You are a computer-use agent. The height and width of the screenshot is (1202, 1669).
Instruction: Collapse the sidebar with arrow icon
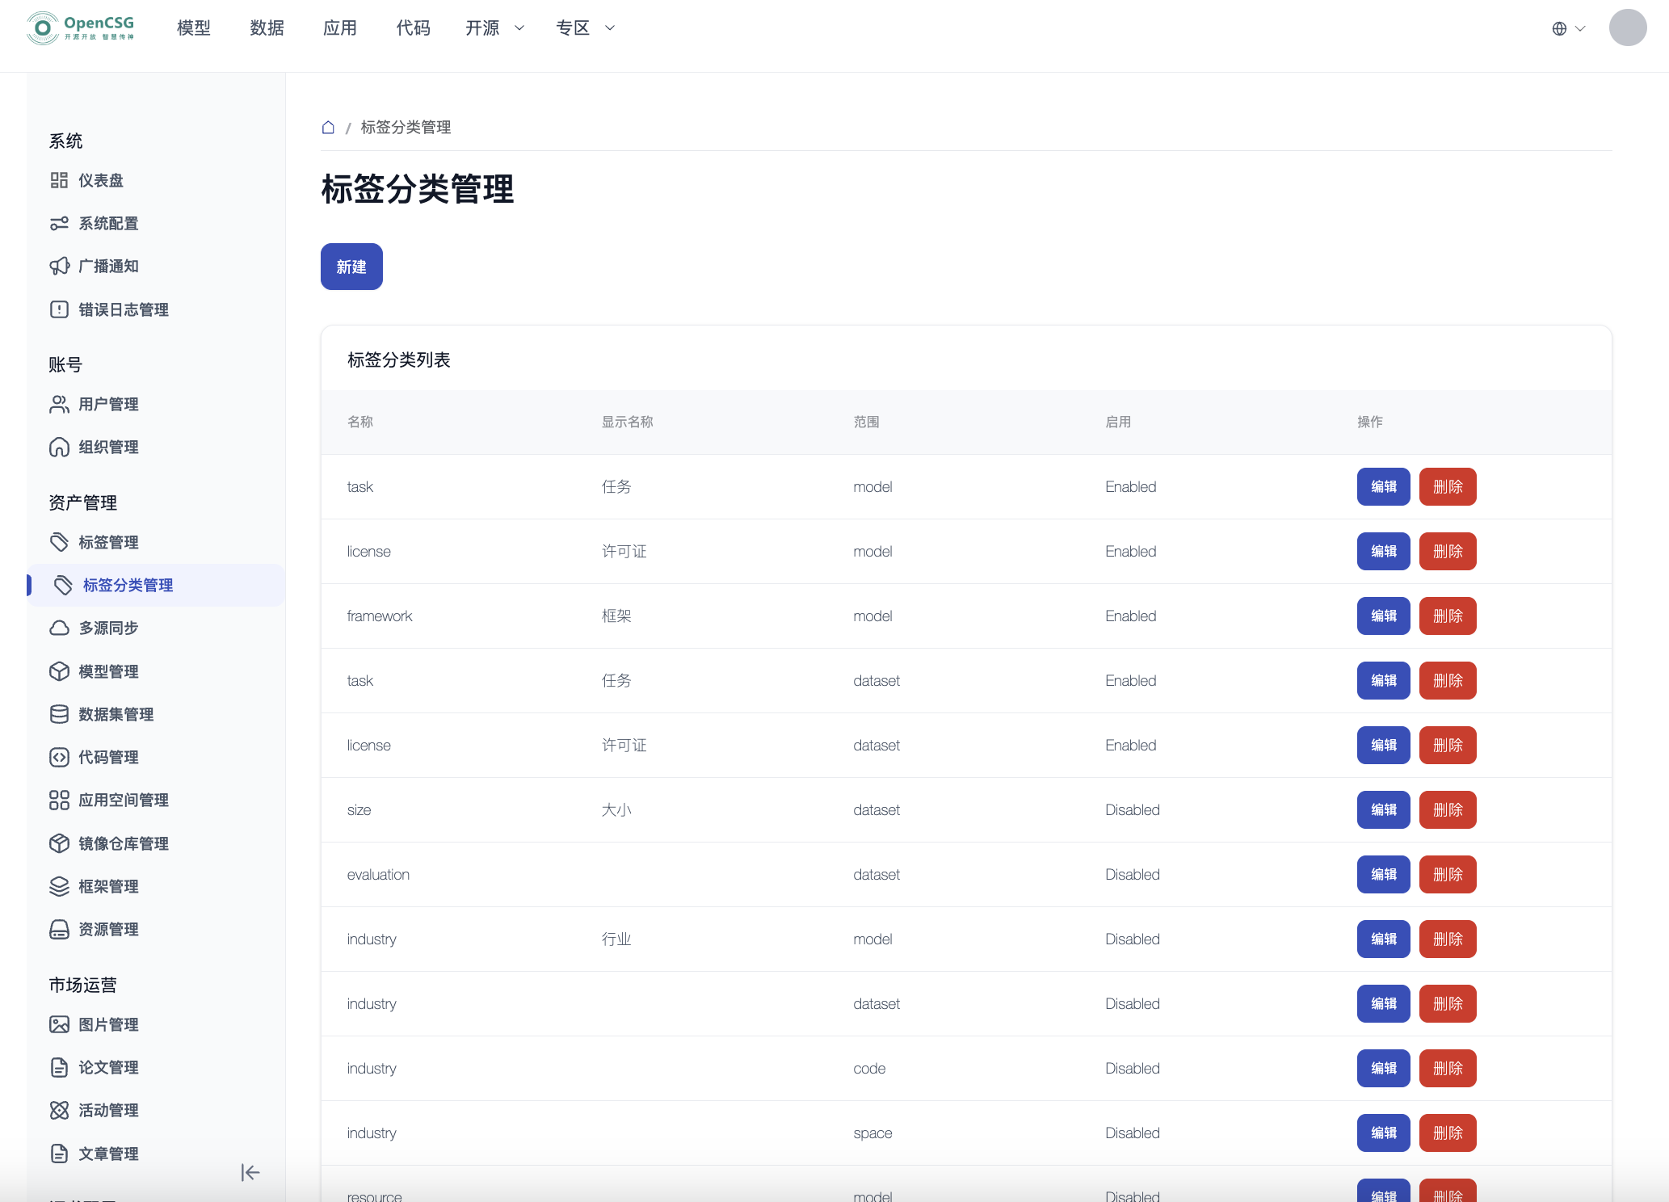tap(250, 1172)
